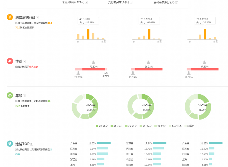Click help icon beside 未支付访客(725人)

(x=86, y=2)
